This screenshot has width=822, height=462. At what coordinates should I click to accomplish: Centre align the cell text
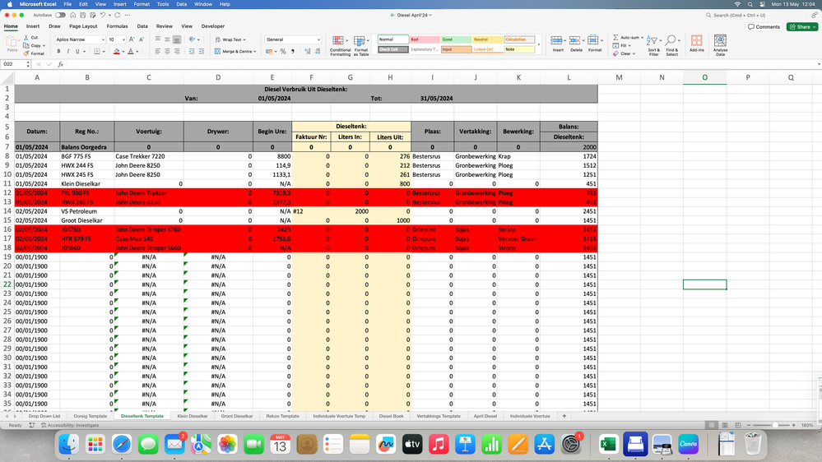pyautogui.click(x=167, y=51)
